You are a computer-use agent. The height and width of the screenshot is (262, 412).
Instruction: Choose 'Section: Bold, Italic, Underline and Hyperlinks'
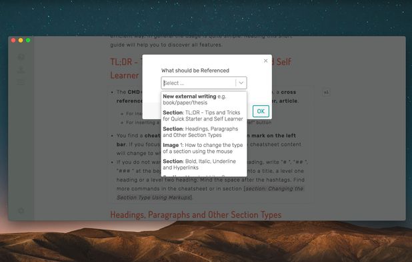(x=204, y=164)
